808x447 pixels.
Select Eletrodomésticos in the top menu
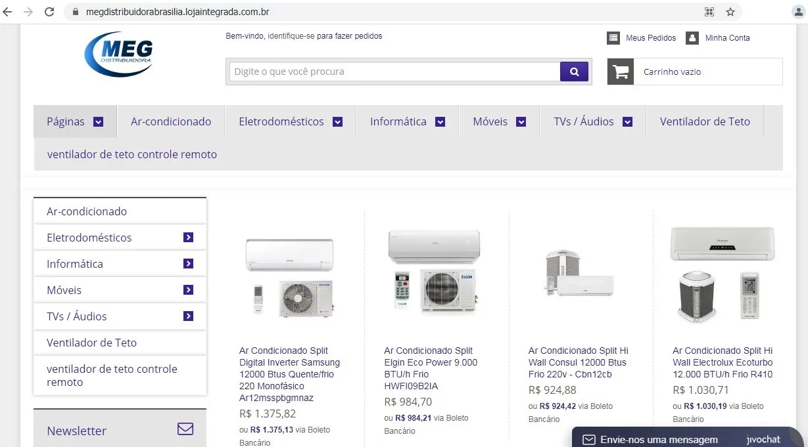281,121
